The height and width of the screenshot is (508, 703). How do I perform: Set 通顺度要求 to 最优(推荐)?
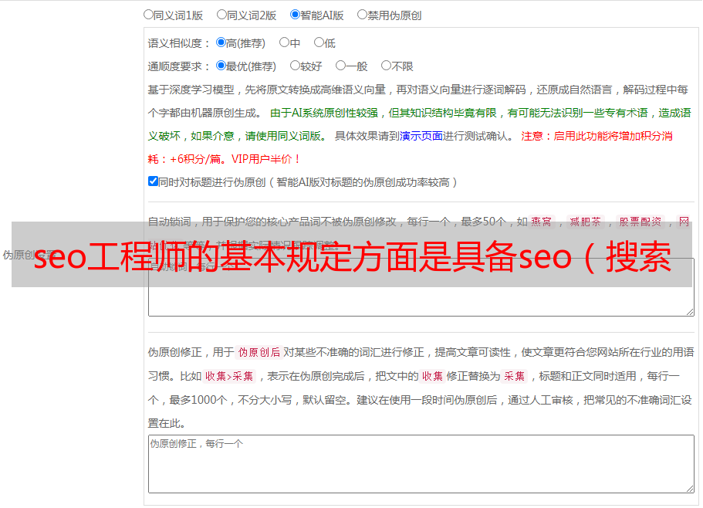click(x=221, y=66)
